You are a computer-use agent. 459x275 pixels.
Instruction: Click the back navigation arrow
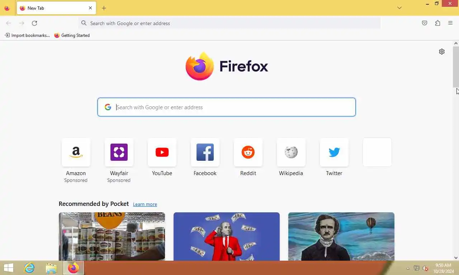pos(9,23)
